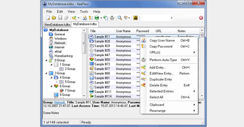This screenshot has width=244, height=127.
Task: Click the Copy Password key icon in toolbar
Action: pyautogui.click(x=91, y=18)
